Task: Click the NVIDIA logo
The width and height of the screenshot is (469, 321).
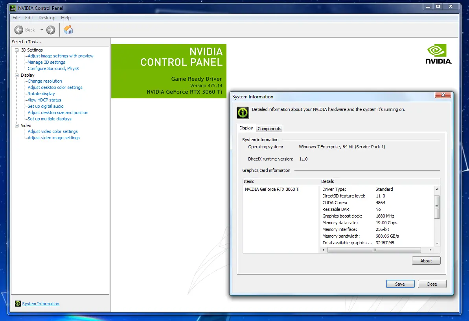Action: click(x=438, y=54)
